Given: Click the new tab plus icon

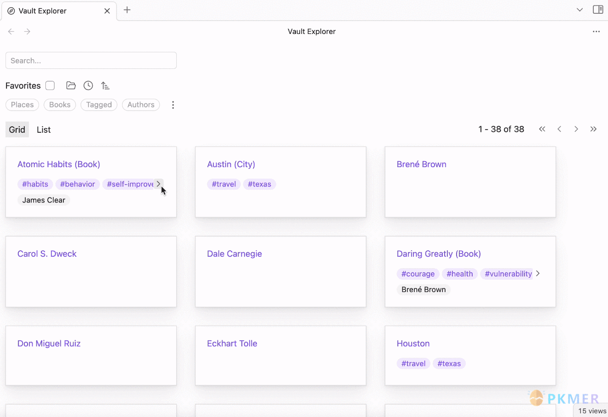Looking at the screenshot, I should click(127, 10).
